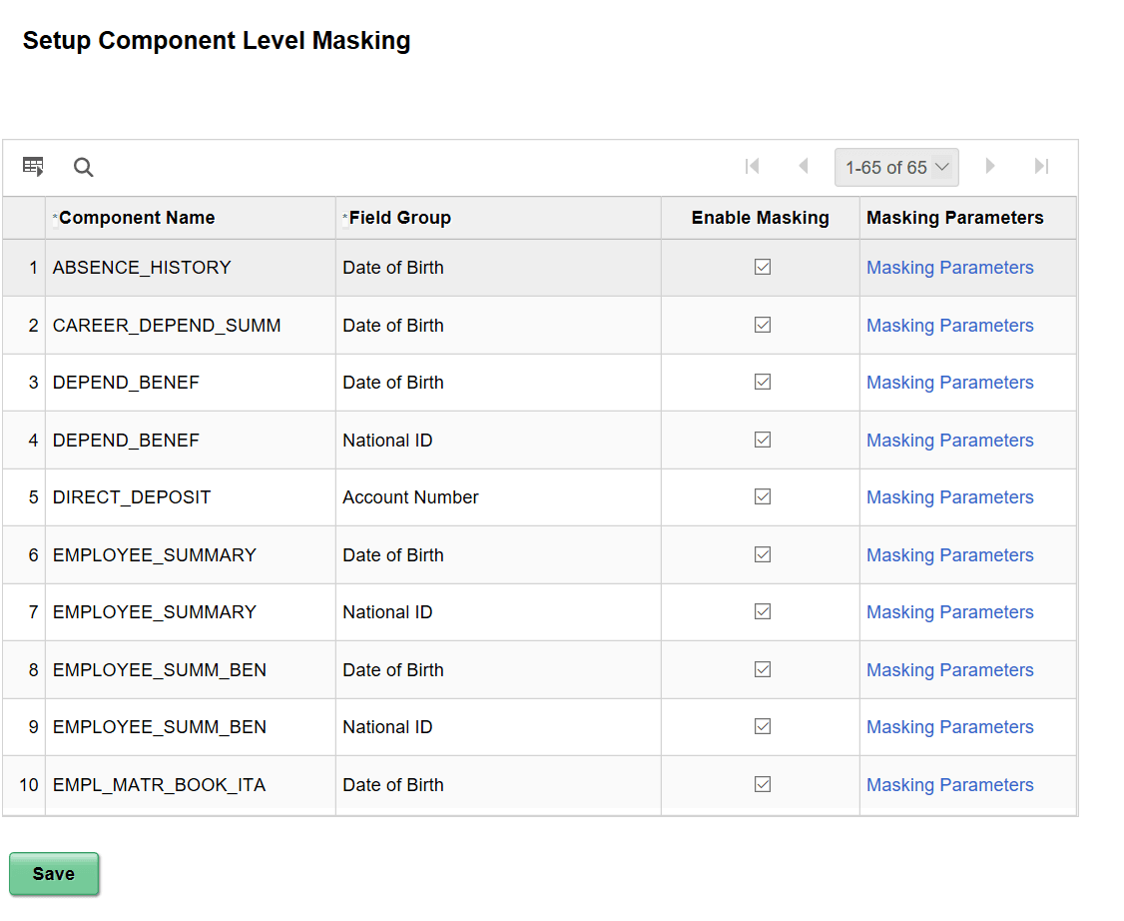The image size is (1124, 921).
Task: Click the Save button
Action: point(54,873)
